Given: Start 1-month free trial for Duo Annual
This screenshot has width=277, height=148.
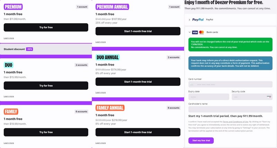Looking at the screenshot, I should [138, 82].
